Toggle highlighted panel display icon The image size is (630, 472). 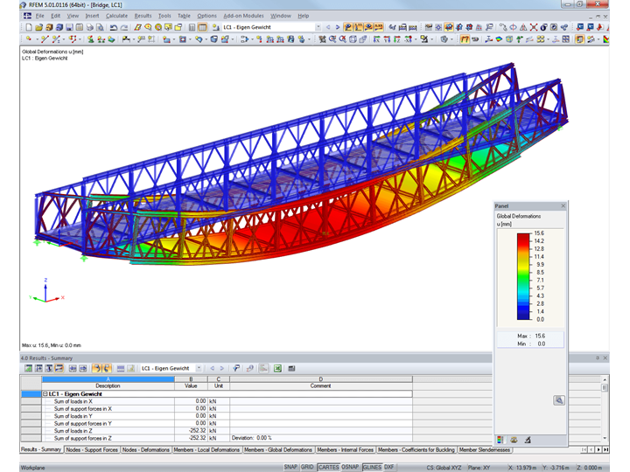[579, 39]
